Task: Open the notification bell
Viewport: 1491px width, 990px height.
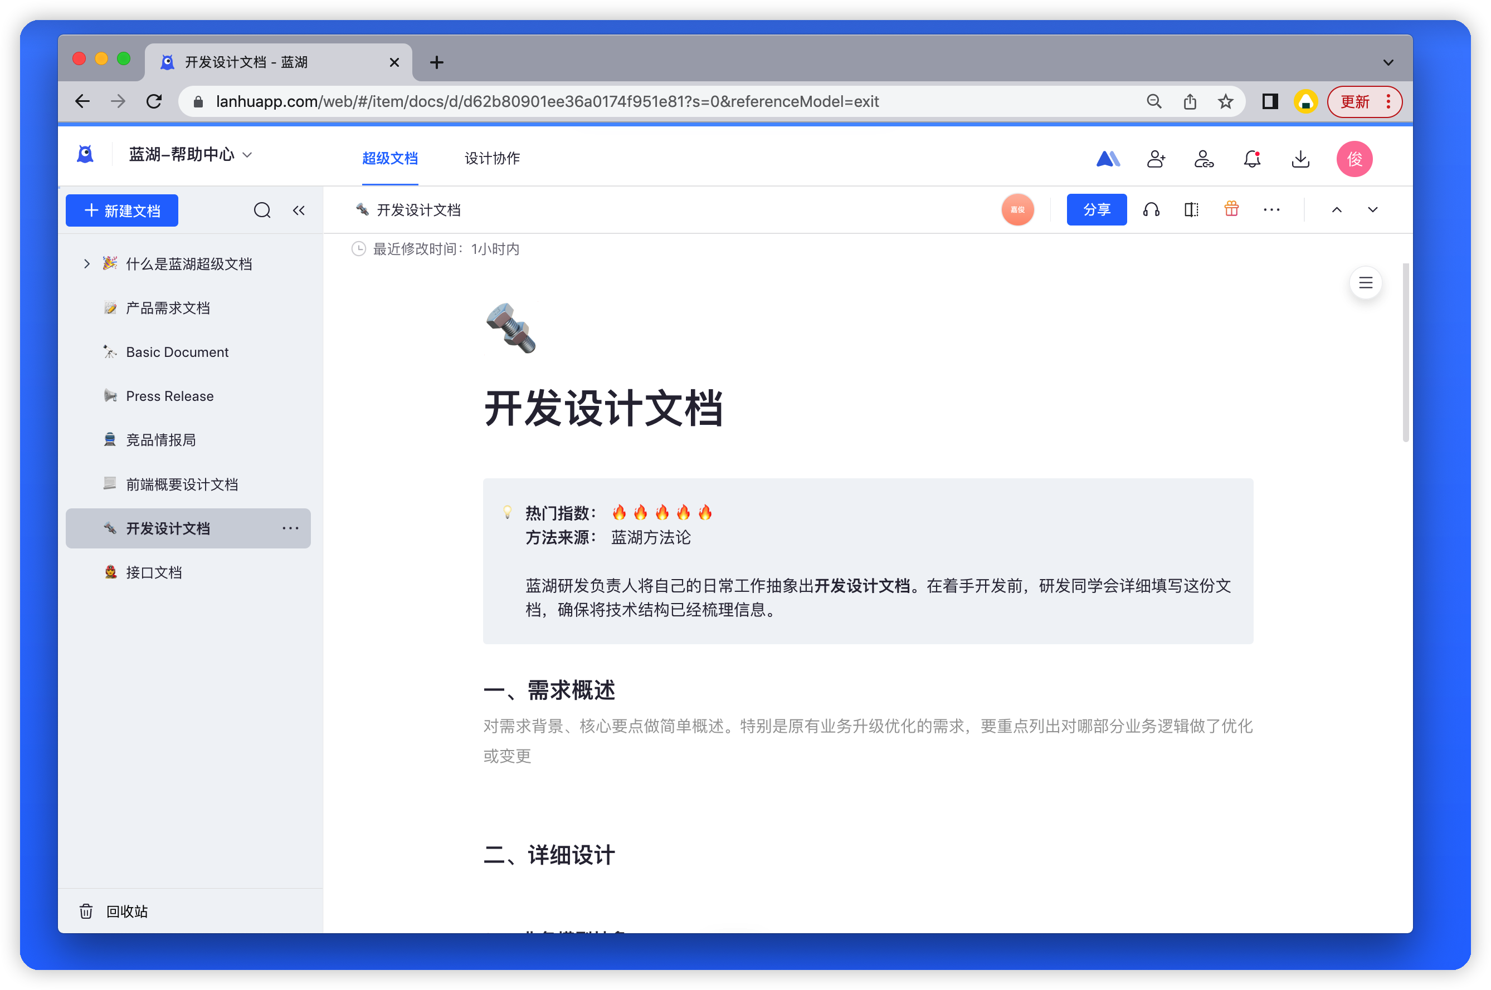Action: coord(1251,159)
